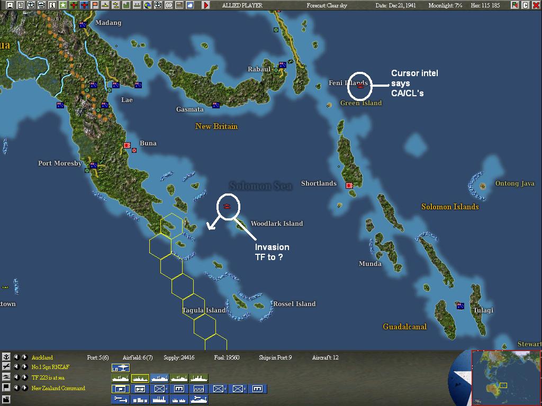This screenshot has height=406, width=542.
Task: Click right arrow beside New Zealand Command
Action: (x=24, y=387)
